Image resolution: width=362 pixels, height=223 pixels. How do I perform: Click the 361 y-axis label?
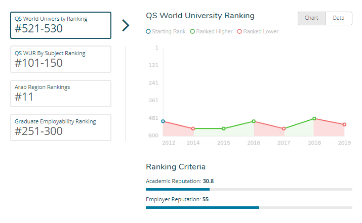pos(153,100)
